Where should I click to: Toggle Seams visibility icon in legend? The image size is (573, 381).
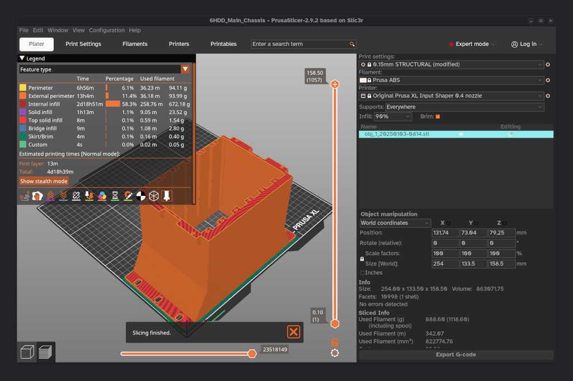click(x=76, y=196)
